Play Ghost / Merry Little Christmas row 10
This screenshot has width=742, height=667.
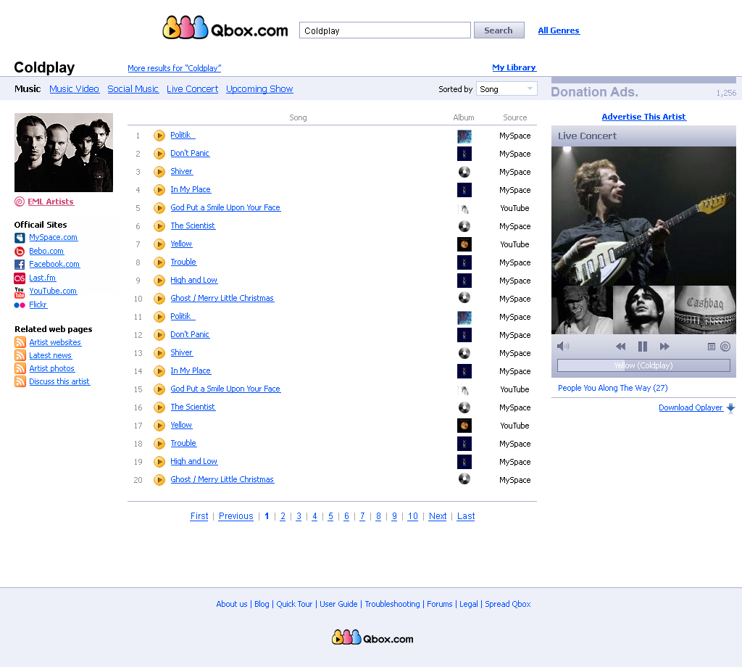click(159, 298)
